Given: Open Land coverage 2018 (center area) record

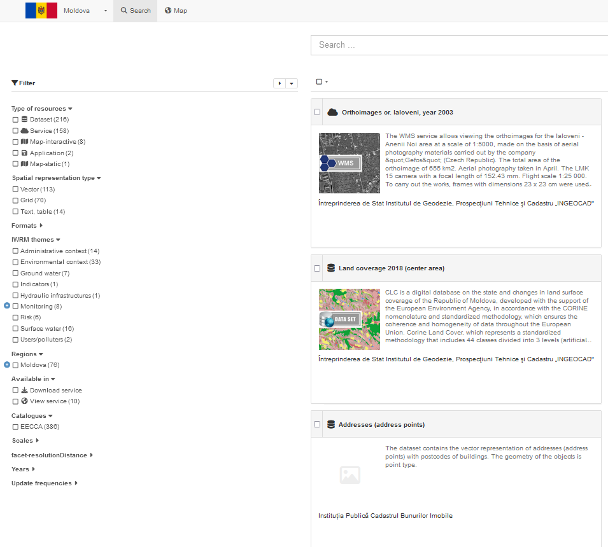Looking at the screenshot, I should (392, 268).
